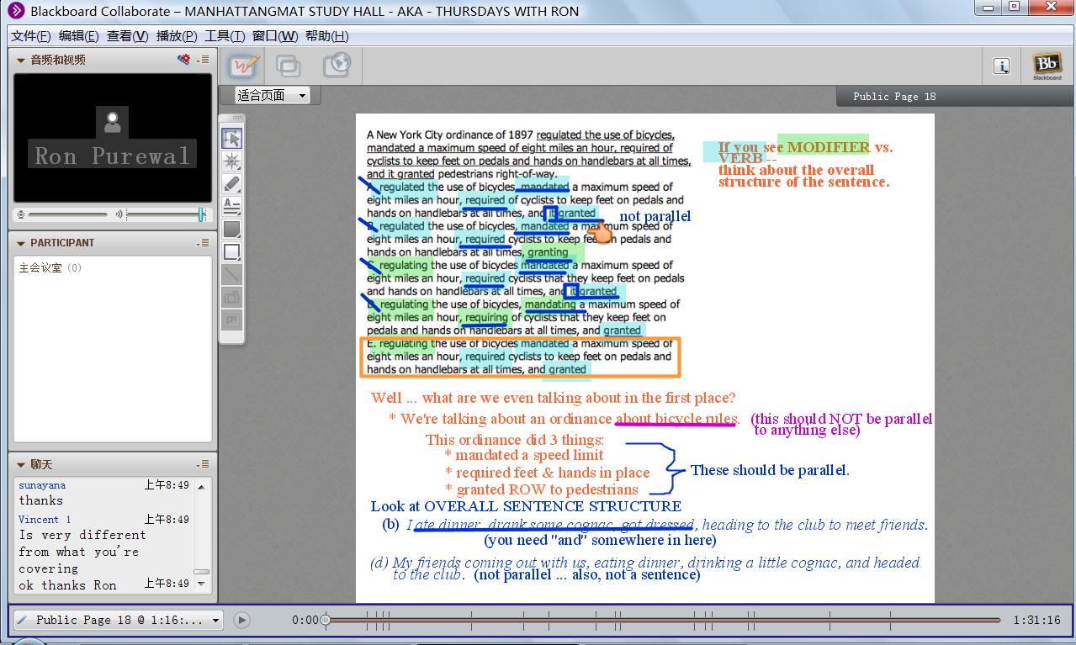Open Participant panel options menu

point(203,243)
